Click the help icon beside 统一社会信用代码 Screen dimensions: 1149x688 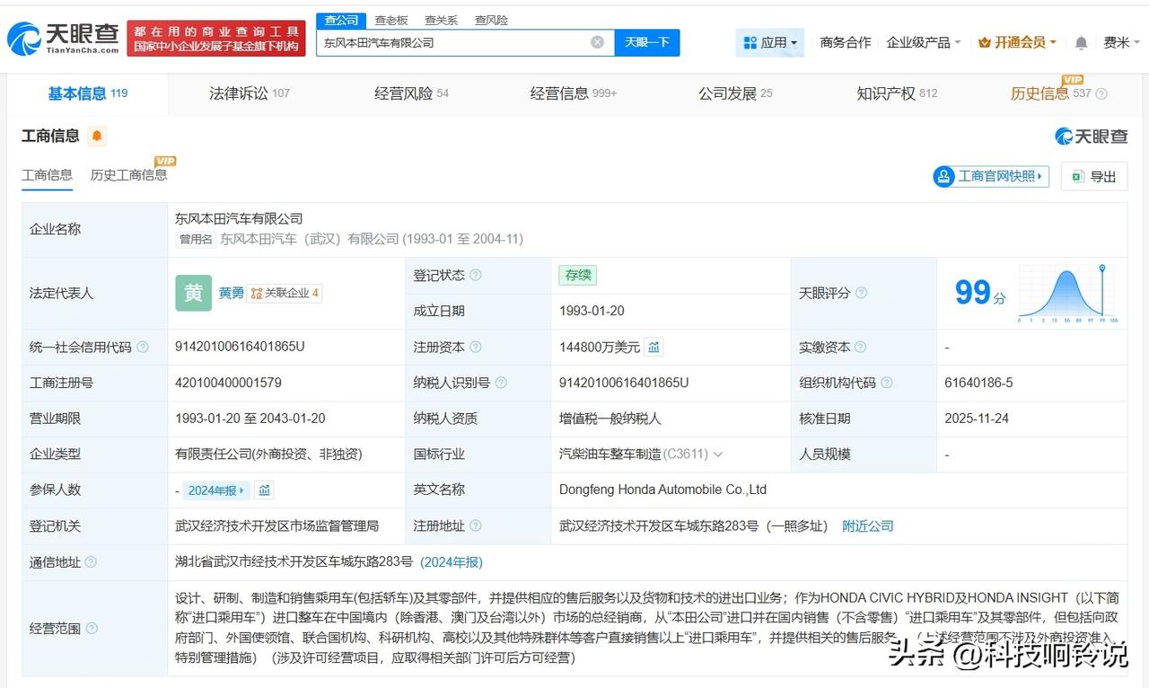[143, 347]
